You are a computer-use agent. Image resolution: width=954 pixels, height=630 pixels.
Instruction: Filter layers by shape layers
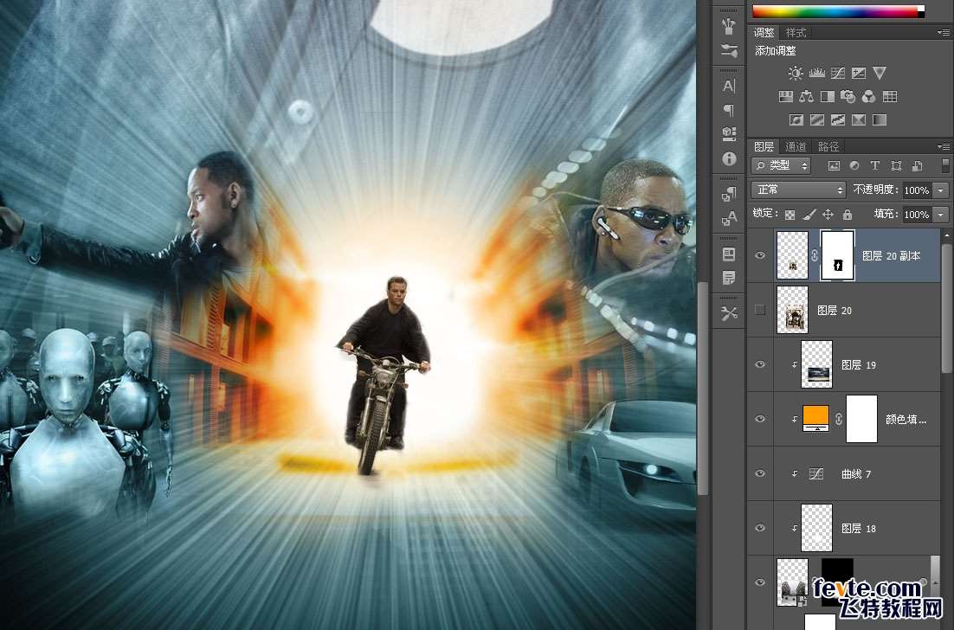coord(896,165)
